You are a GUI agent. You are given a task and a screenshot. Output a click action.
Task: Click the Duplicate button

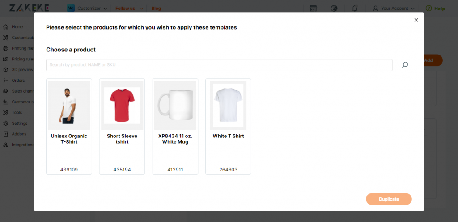click(389, 199)
